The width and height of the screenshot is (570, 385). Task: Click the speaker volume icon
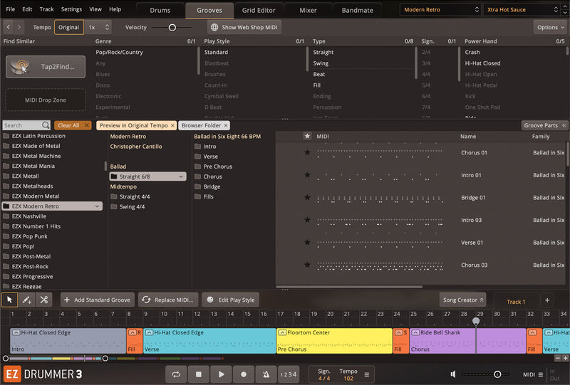453,374
